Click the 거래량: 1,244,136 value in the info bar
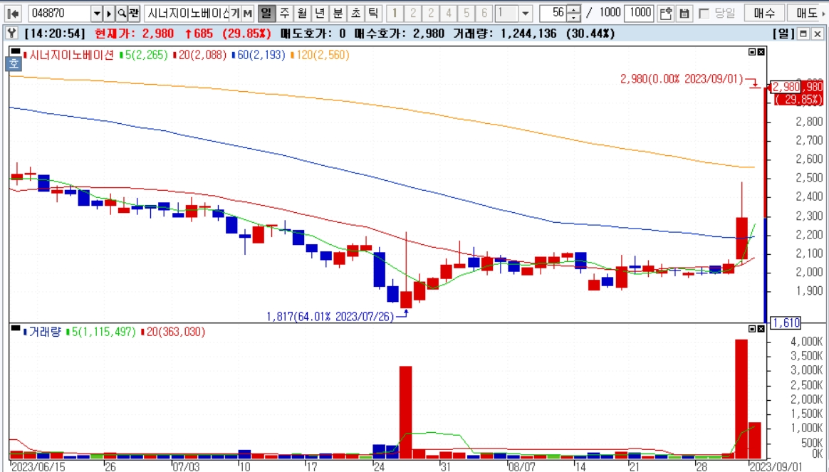The width and height of the screenshot is (829, 472). (505, 34)
